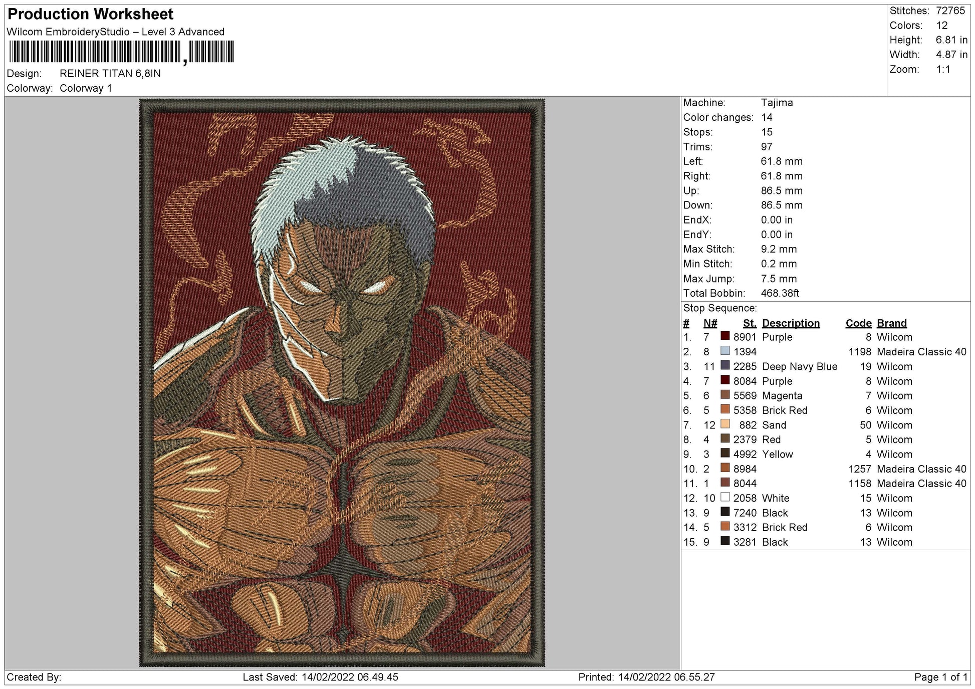This screenshot has width=975, height=689.
Task: Click the St. column header
Action: (750, 323)
